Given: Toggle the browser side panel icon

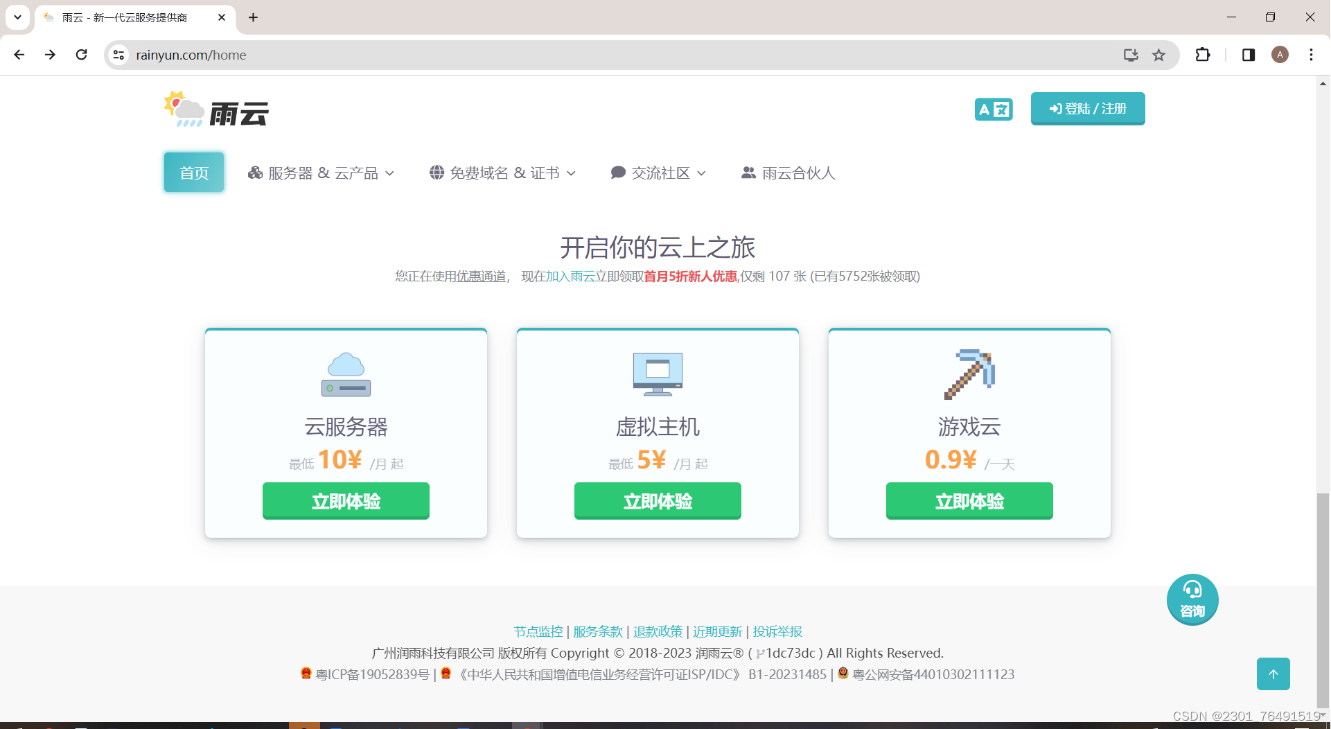Looking at the screenshot, I should pyautogui.click(x=1249, y=55).
